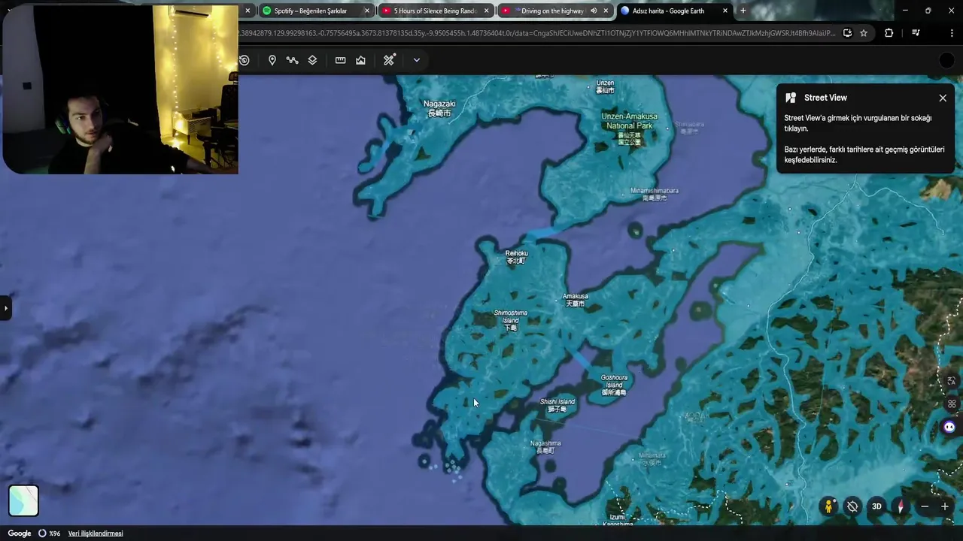Open the translate extension floating icon

coord(952,381)
